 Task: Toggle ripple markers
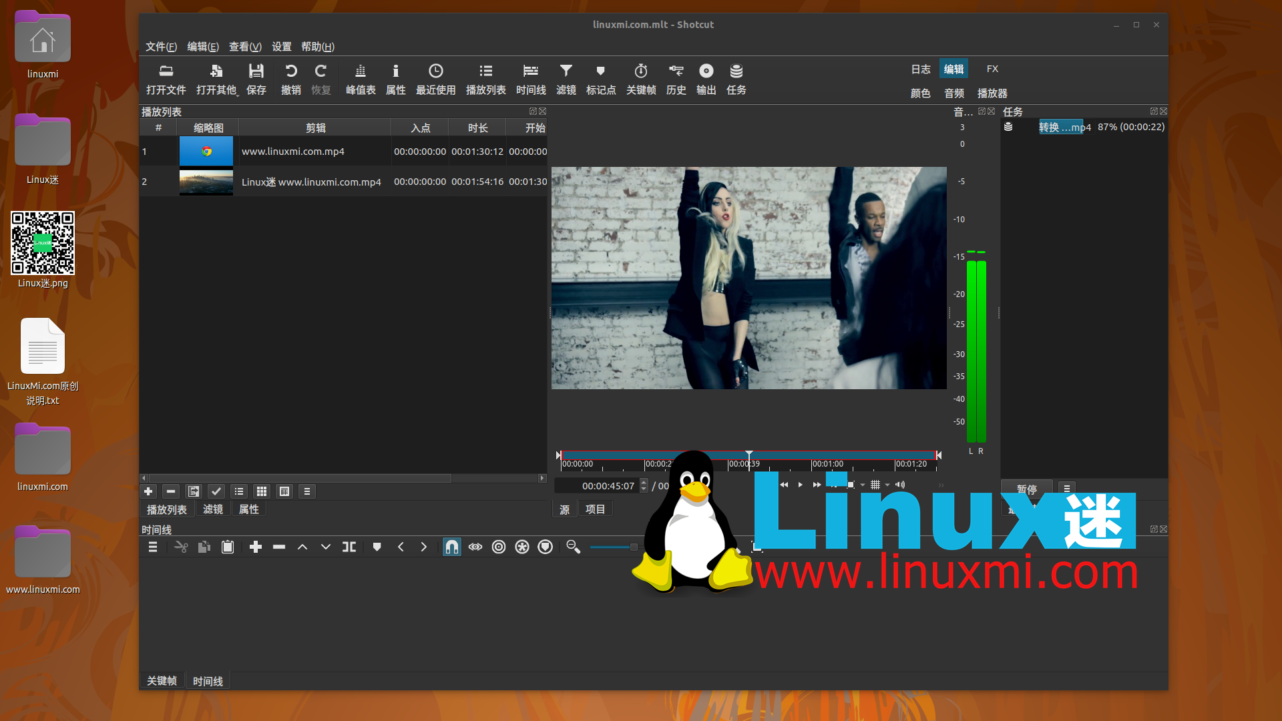[x=546, y=547]
